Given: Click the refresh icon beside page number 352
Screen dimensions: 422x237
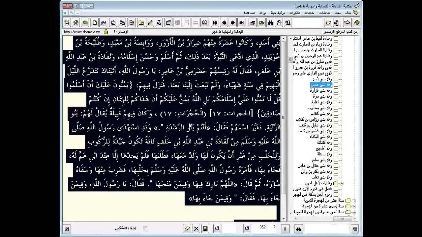Looking at the screenshot, I should tap(247, 228).
